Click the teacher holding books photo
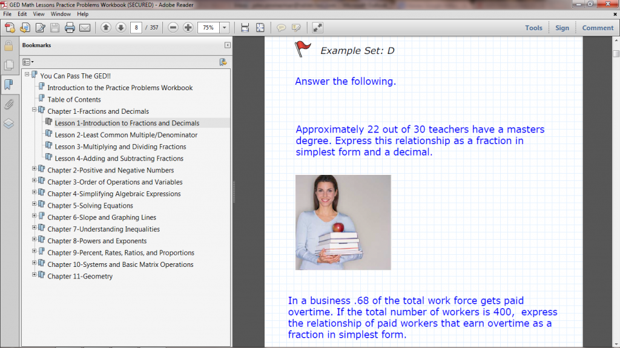This screenshot has height=348, width=620. point(343,222)
